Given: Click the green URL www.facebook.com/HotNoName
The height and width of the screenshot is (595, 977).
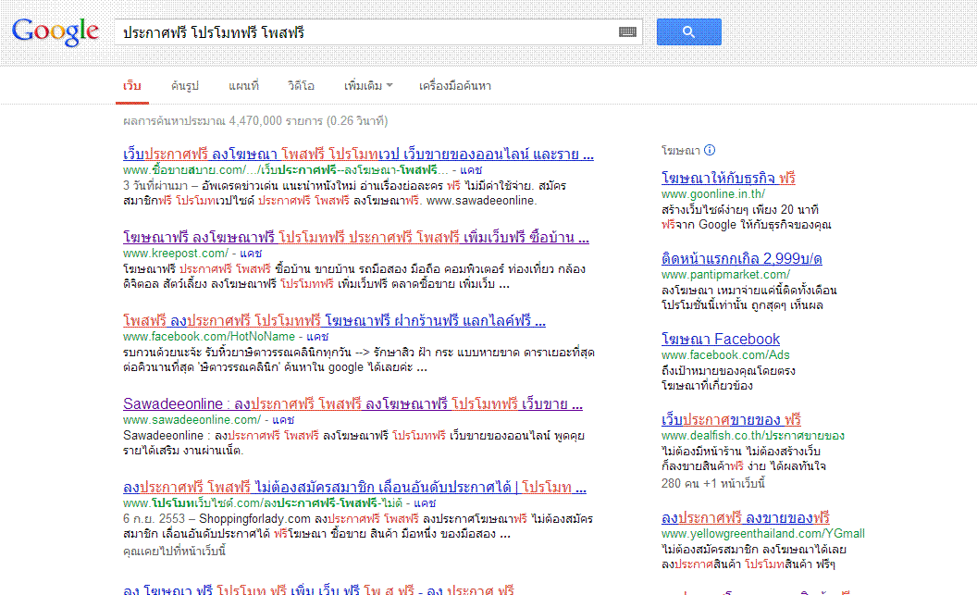Looking at the screenshot, I should coord(209,337).
